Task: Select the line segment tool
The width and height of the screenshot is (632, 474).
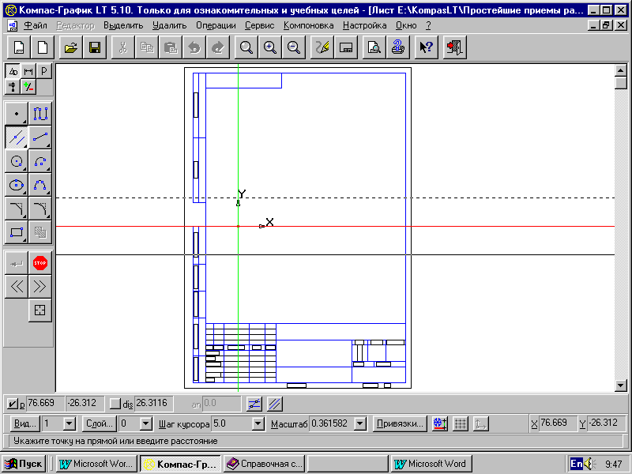Action: coord(40,137)
